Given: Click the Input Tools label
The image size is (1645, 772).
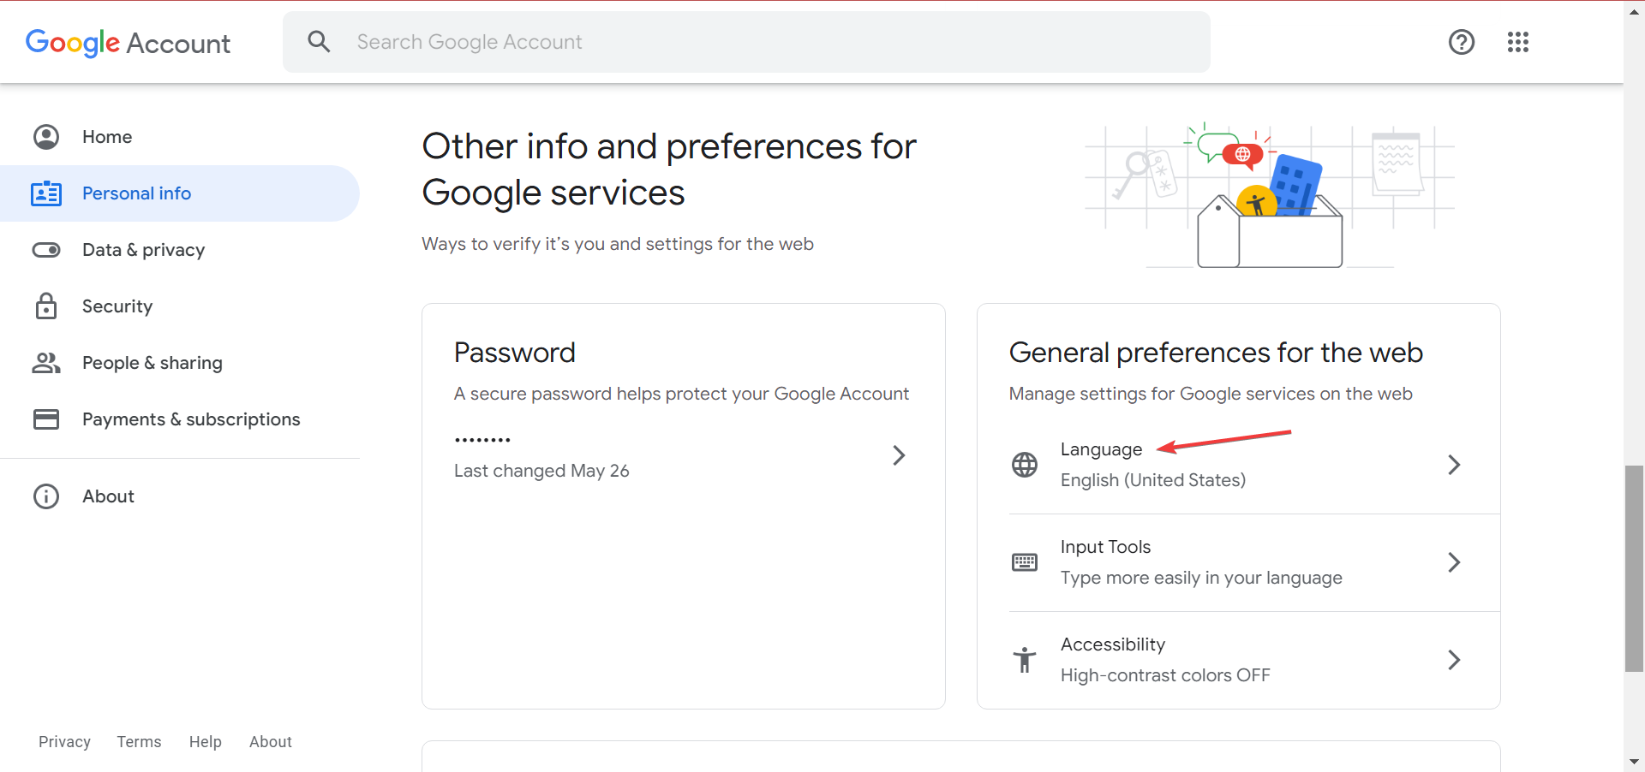Looking at the screenshot, I should [1105, 547].
